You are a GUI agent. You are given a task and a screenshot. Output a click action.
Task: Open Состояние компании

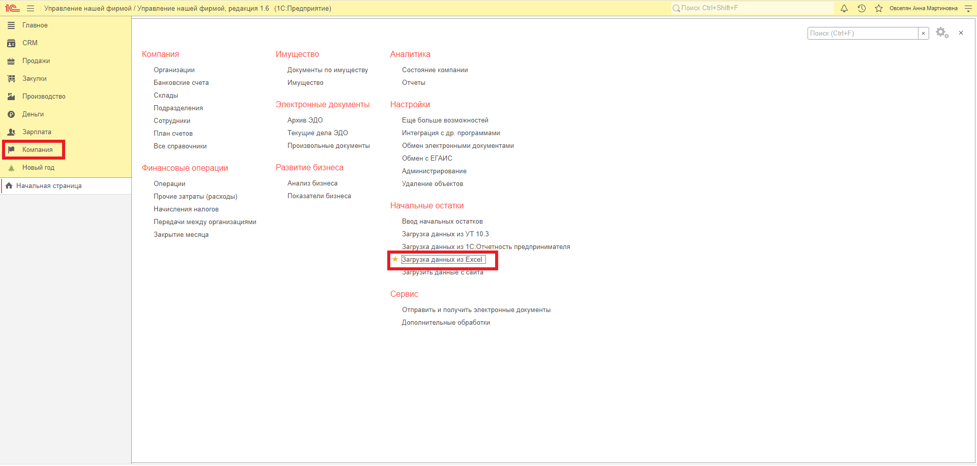click(435, 70)
